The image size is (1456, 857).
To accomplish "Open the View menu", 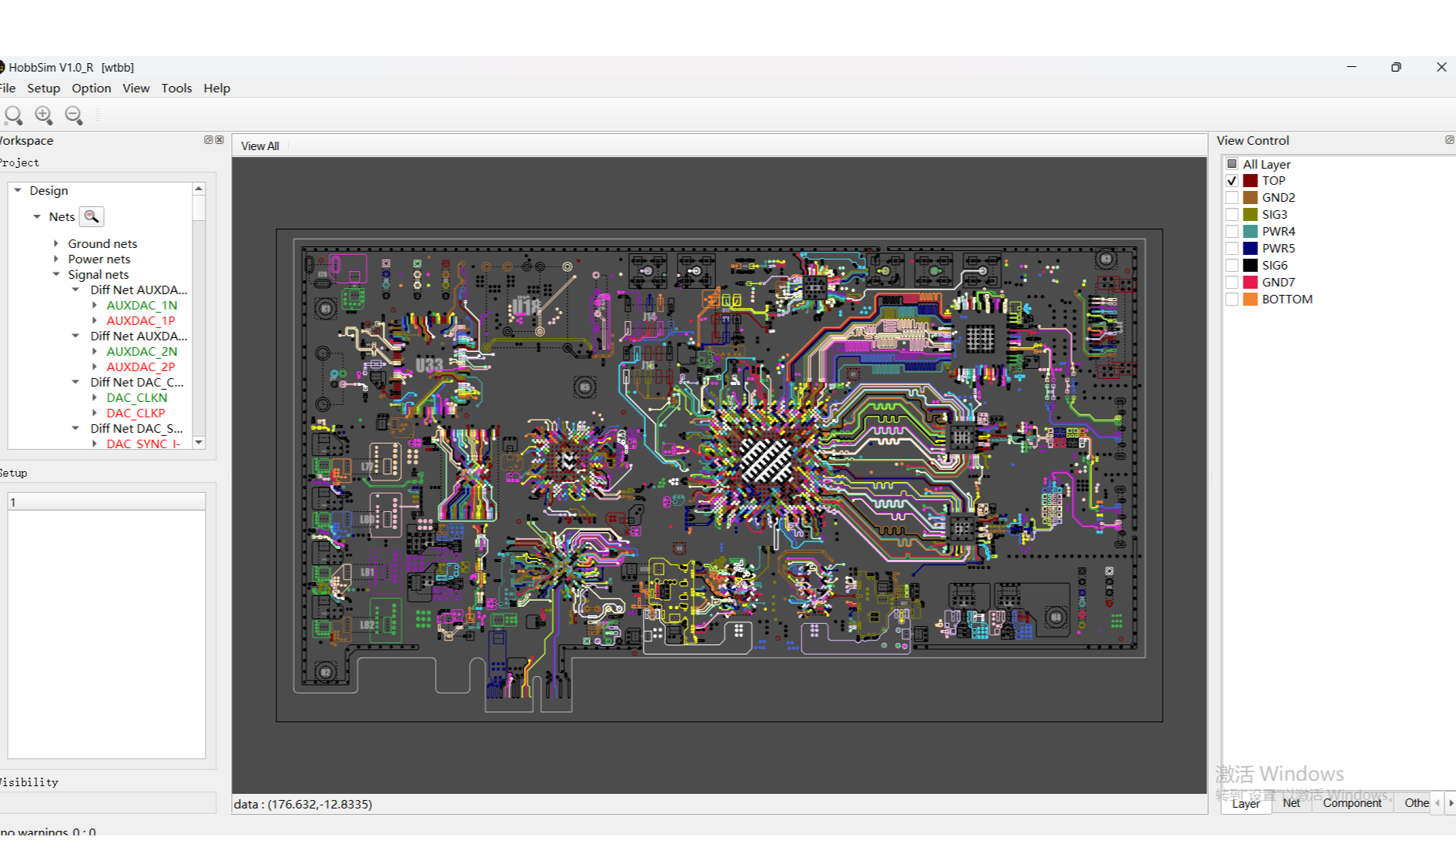I will click(136, 88).
